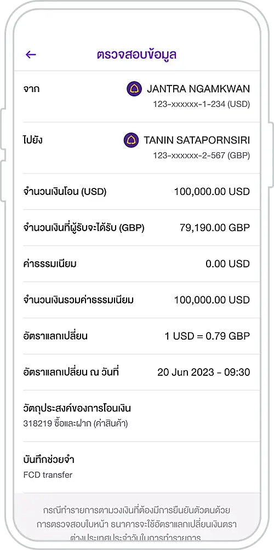Go back using the purple arrow
Screen dimensions: 274x550
click(x=31, y=54)
